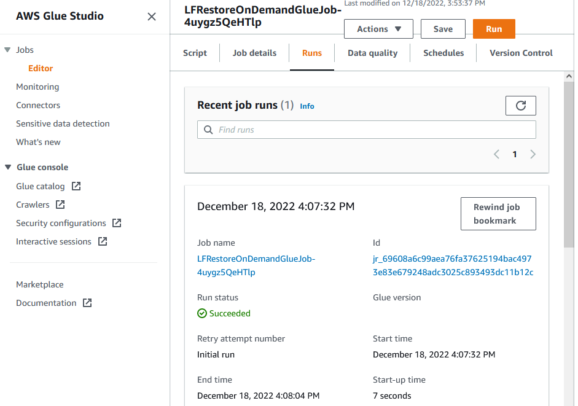Open Crawlers link

click(x=33, y=205)
